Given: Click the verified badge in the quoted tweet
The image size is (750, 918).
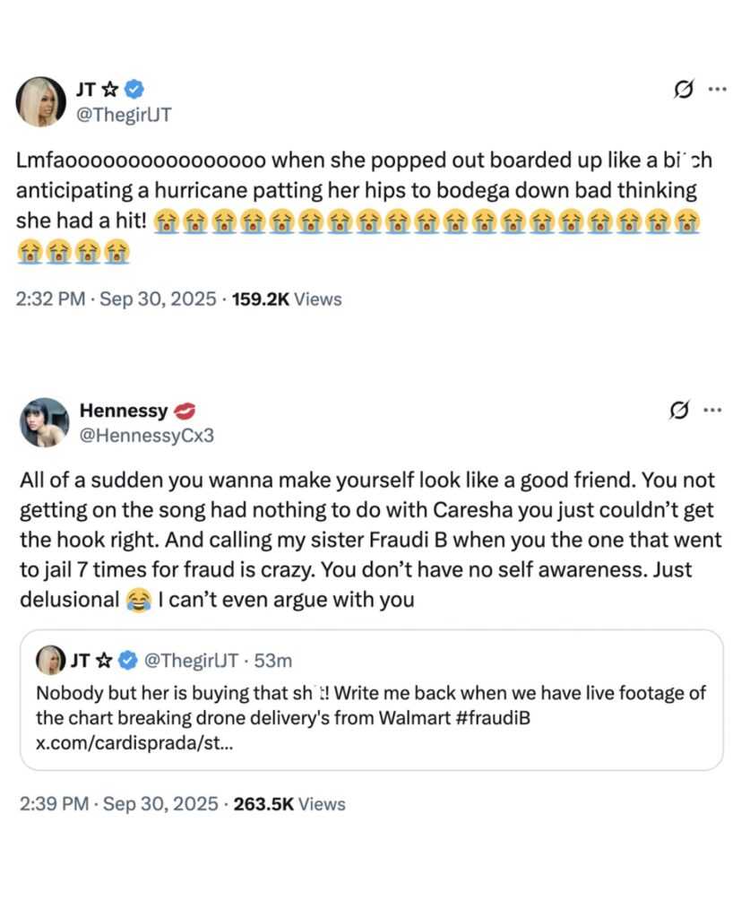Looking at the screenshot, I should tap(128, 661).
